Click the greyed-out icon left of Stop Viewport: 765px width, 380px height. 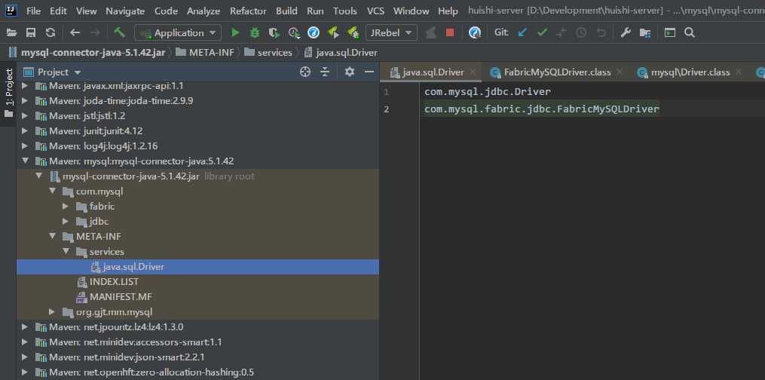[x=430, y=32]
